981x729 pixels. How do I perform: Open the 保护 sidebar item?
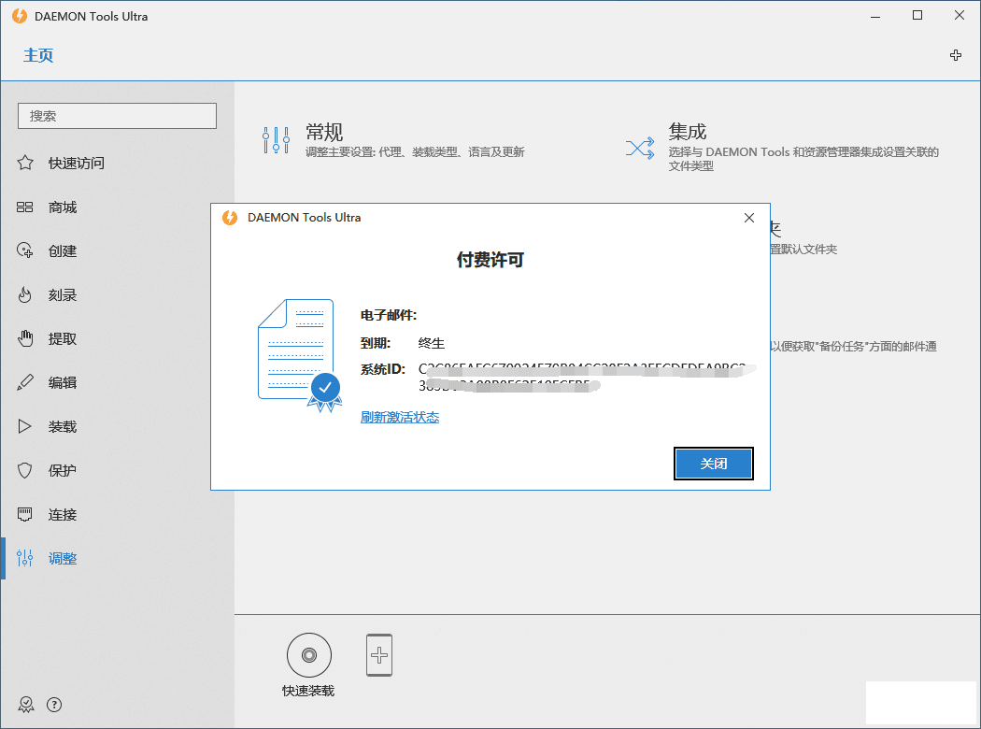tap(63, 470)
